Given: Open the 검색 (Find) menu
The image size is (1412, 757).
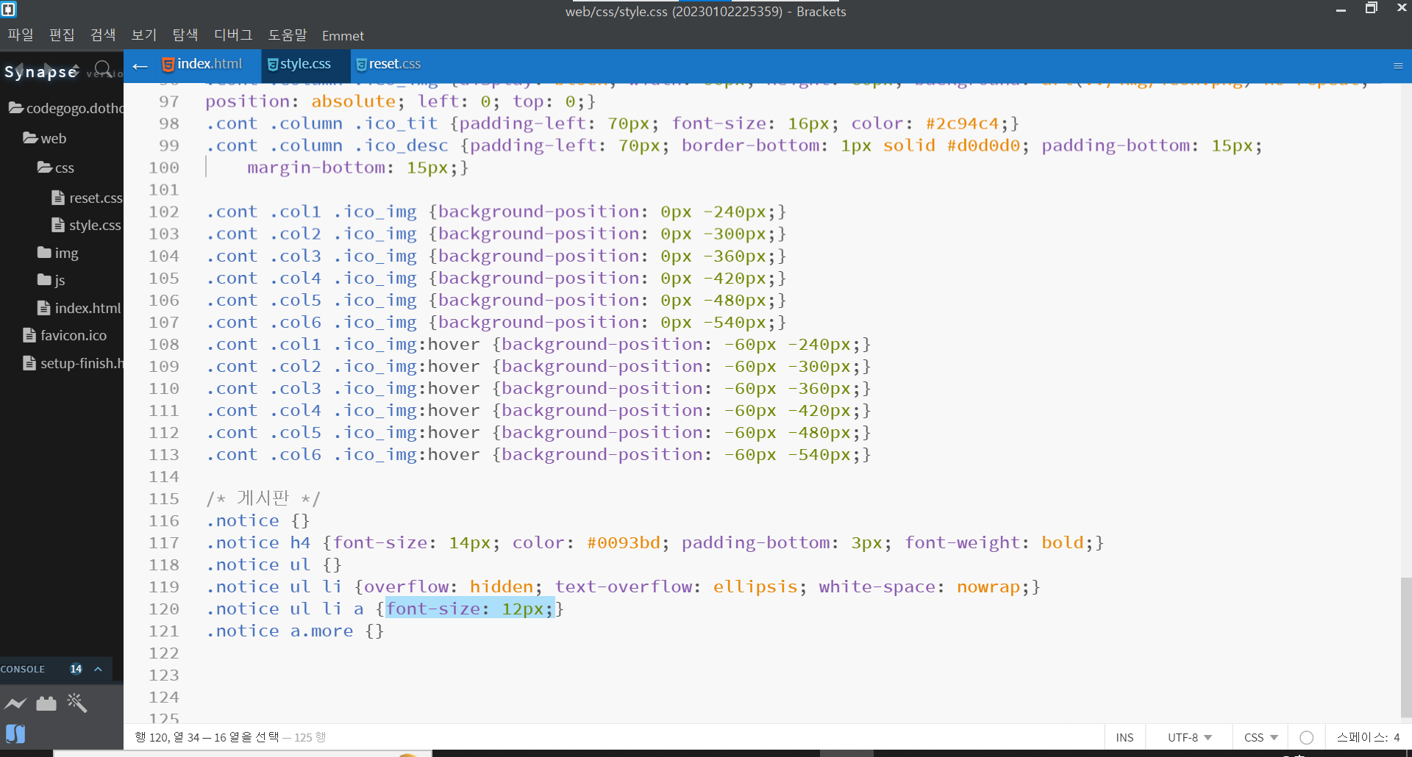Looking at the screenshot, I should point(103,35).
